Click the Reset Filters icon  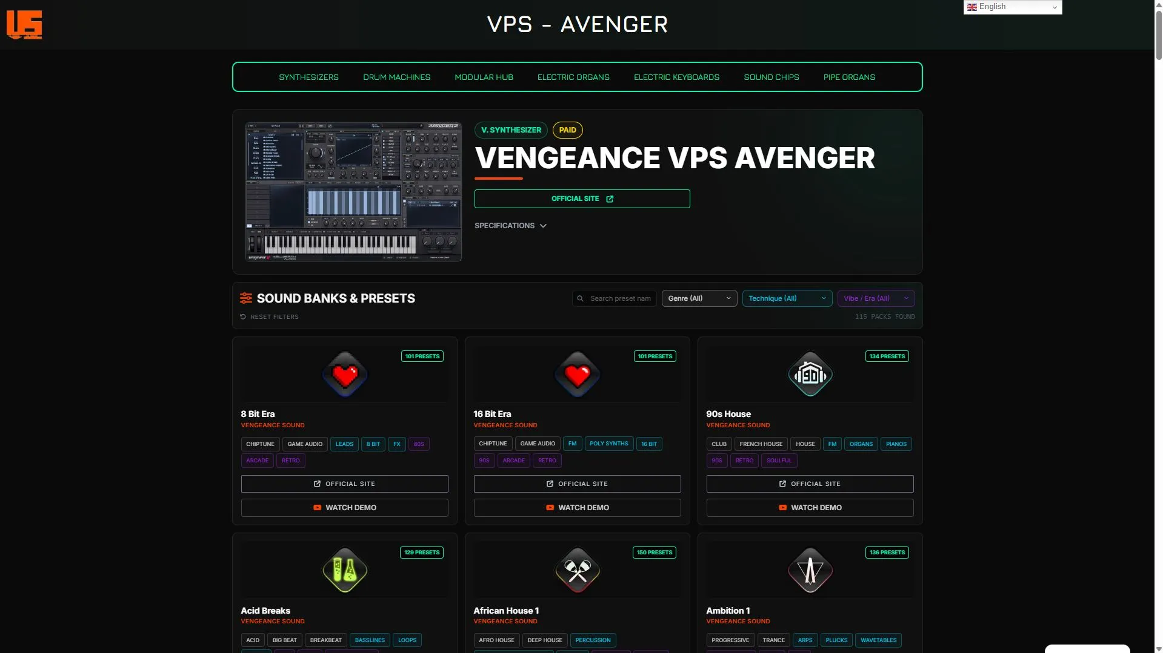243,317
